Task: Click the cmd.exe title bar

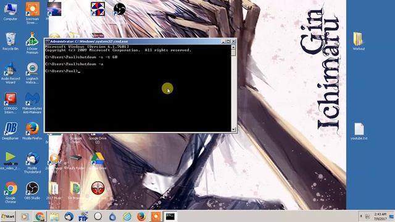Action: click(133, 41)
